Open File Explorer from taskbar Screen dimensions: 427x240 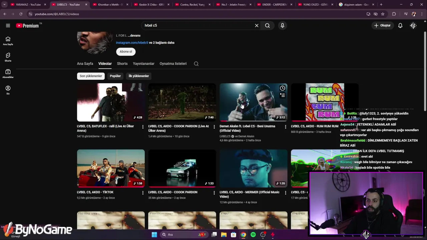(x=224, y=235)
